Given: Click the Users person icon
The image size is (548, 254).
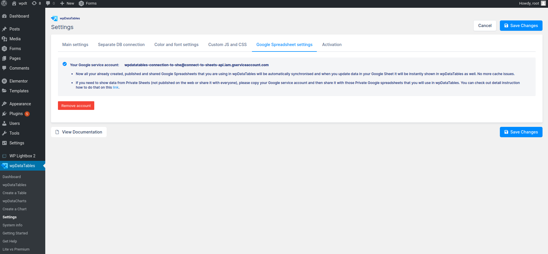Looking at the screenshot, I should point(4,123).
